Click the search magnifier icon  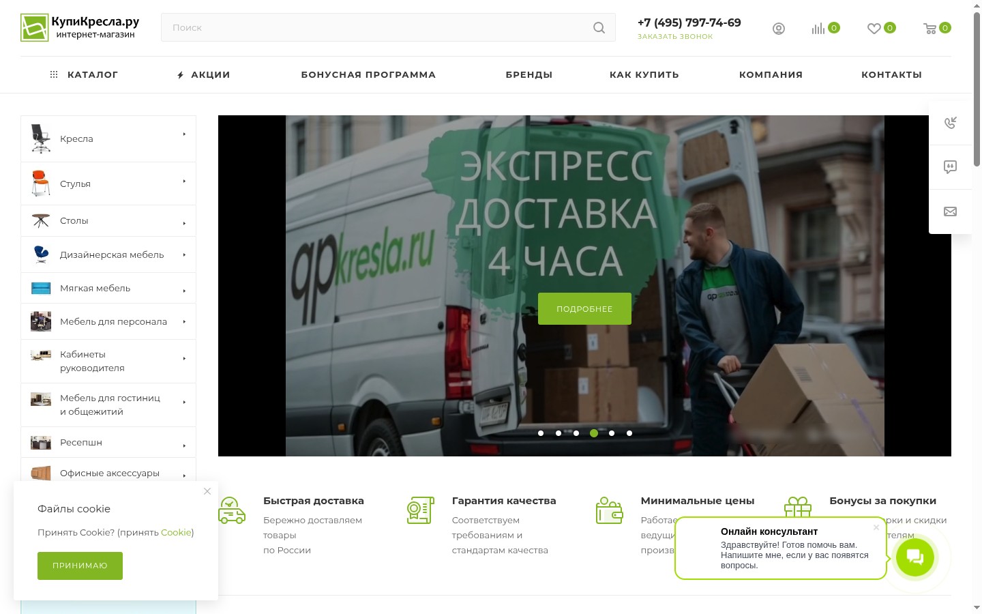point(599,28)
